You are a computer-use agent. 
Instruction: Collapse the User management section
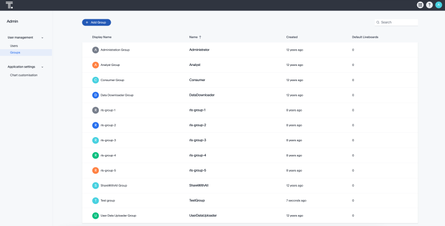point(42,38)
